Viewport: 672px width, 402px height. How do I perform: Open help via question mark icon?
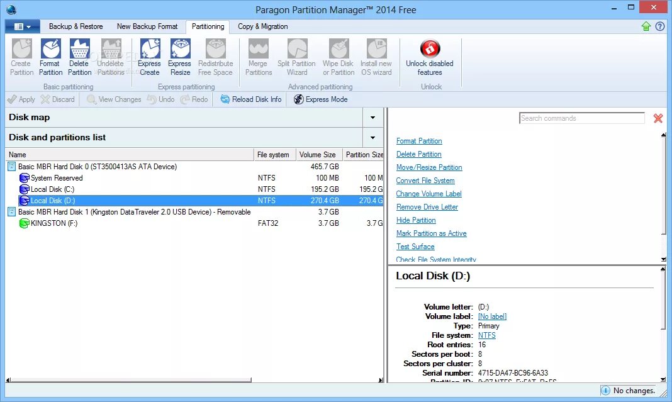[660, 26]
